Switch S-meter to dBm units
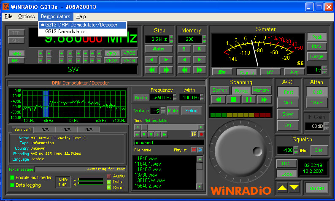335x201 pixels. [222, 72]
